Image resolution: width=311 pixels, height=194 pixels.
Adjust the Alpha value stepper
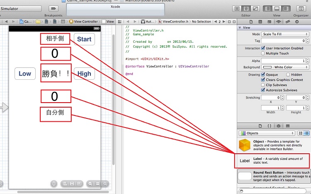click(308, 61)
